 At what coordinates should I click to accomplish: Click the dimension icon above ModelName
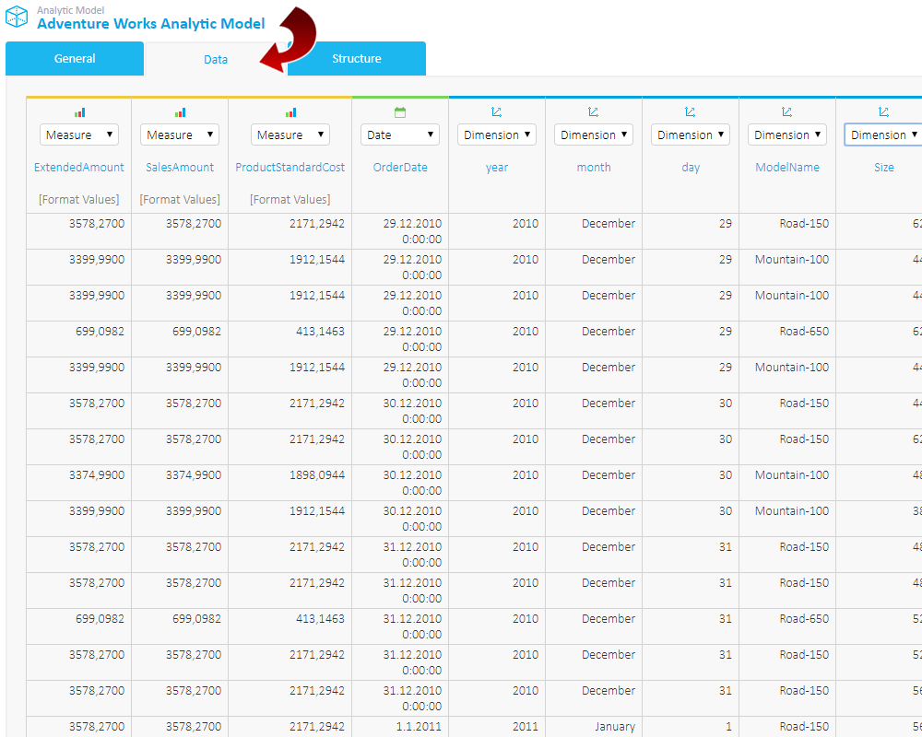pos(786,111)
